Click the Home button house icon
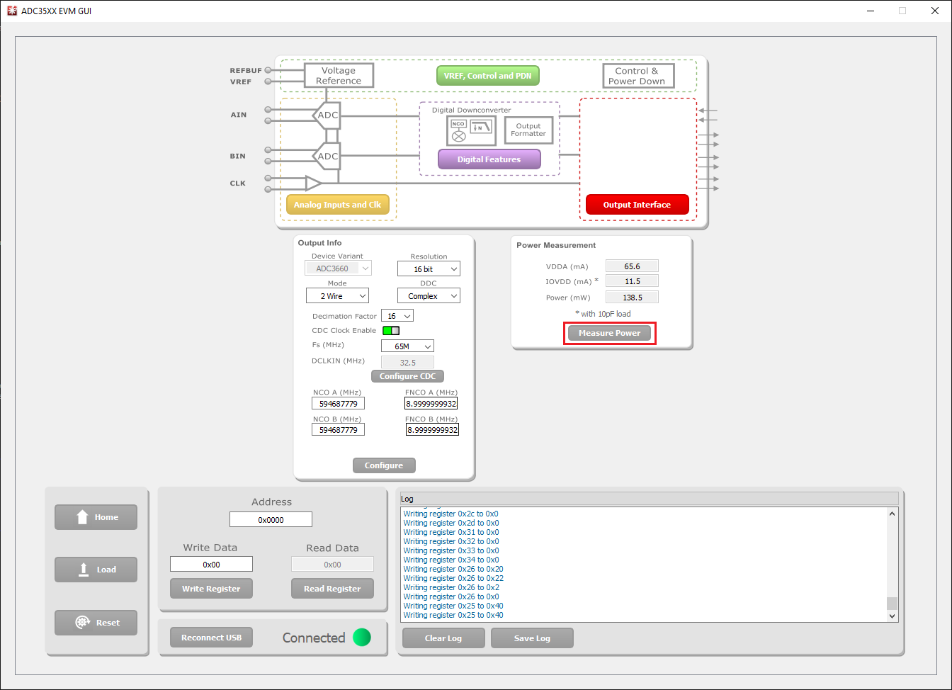 pos(83,517)
